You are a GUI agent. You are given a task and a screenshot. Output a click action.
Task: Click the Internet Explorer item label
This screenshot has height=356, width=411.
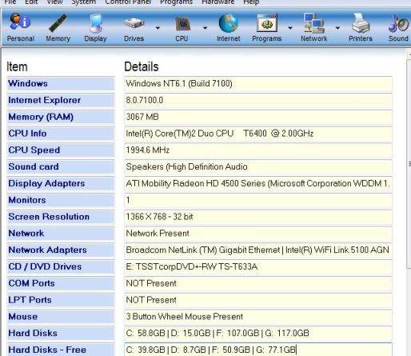(61, 100)
